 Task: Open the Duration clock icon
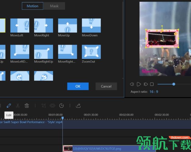(x=62, y=106)
